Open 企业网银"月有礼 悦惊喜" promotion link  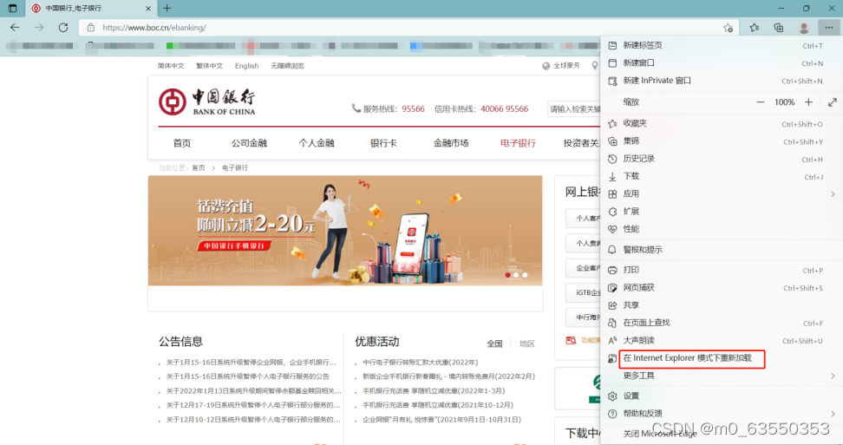pos(441,420)
